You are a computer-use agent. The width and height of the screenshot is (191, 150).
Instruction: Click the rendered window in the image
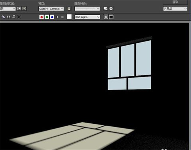(x=129, y=65)
